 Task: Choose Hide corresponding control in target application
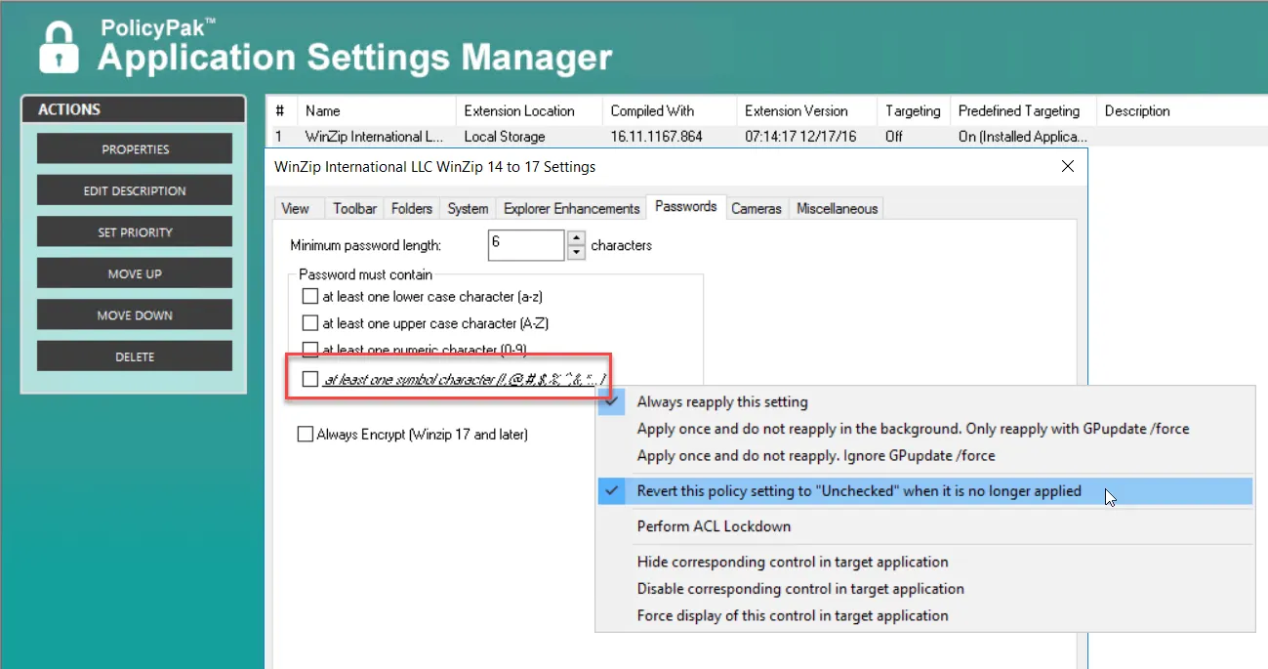(x=924, y=562)
